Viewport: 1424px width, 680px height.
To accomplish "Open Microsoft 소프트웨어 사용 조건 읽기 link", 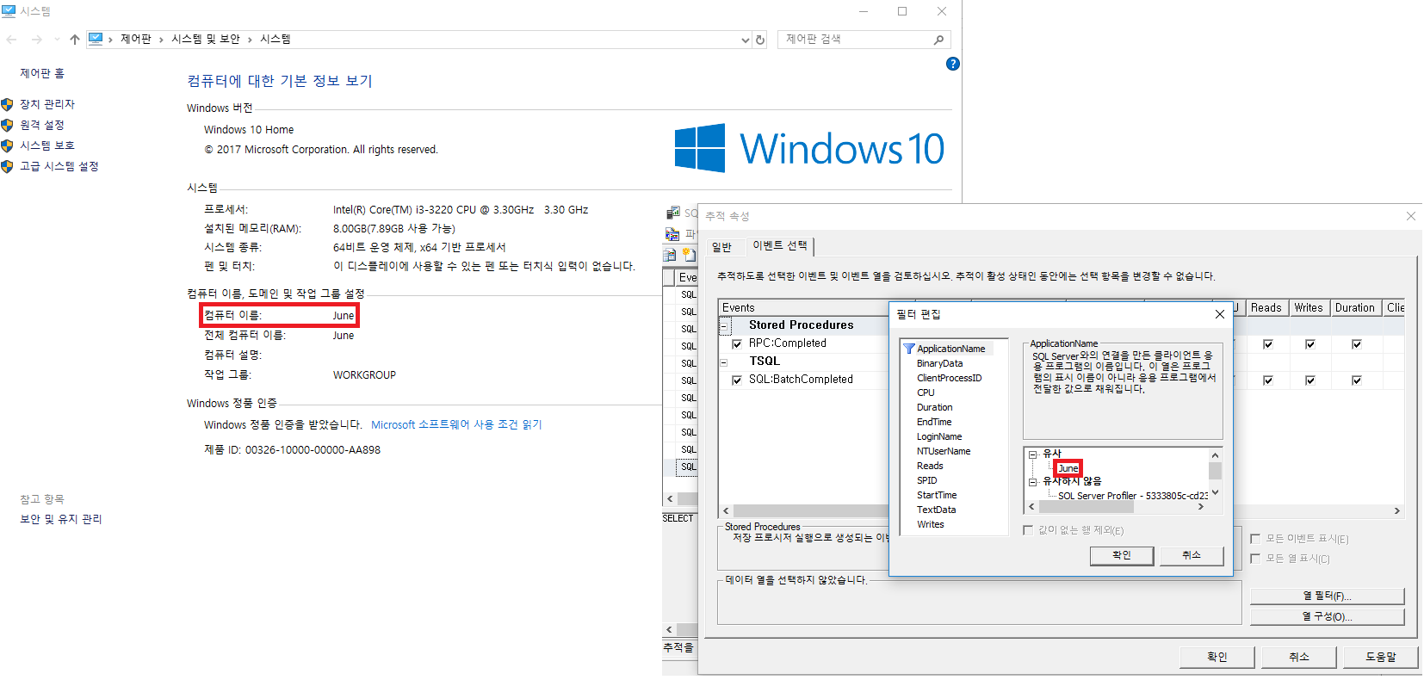I will [x=456, y=425].
